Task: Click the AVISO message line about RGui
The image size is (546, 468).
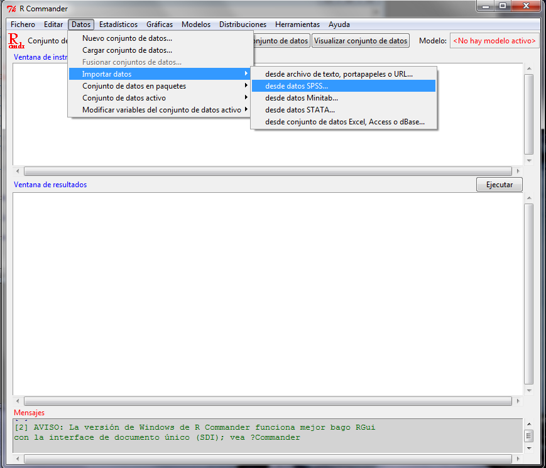Action: pos(195,427)
